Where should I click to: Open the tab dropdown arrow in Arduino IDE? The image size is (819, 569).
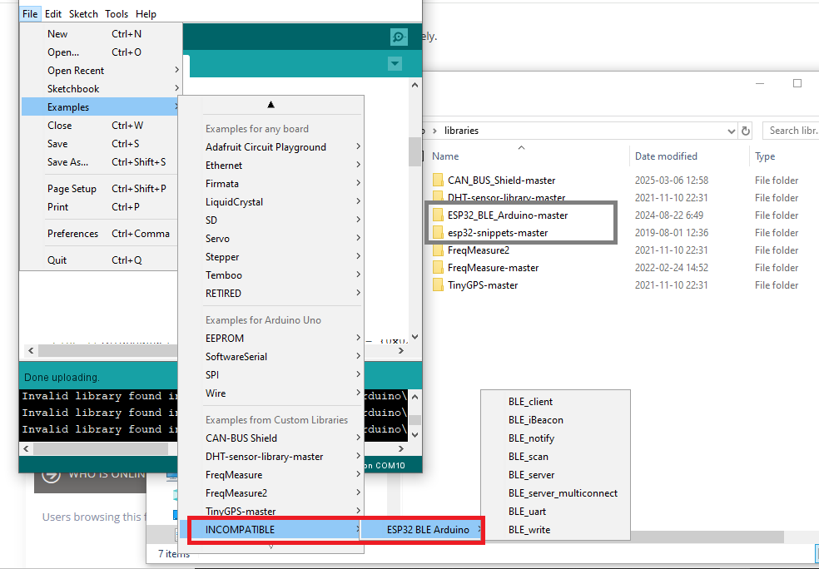pos(395,64)
